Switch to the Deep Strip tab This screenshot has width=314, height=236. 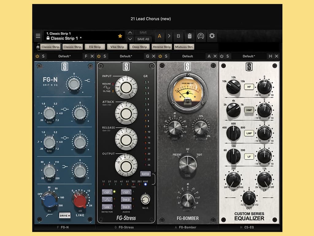coord(140,47)
